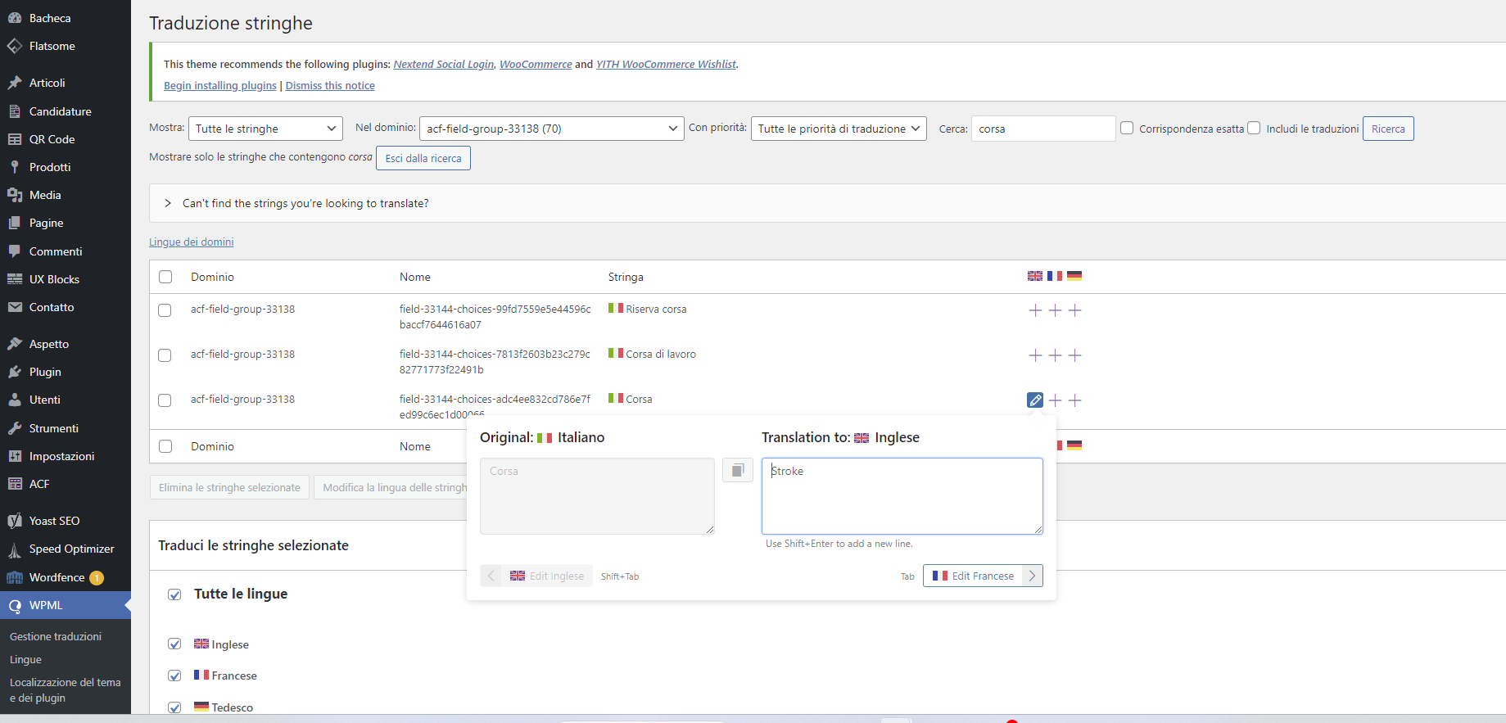Click the ACF sidebar icon
The width and height of the screenshot is (1506, 723).
pos(15,484)
